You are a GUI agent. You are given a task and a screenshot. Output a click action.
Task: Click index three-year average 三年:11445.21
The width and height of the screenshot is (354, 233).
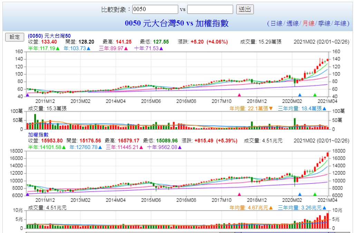click(x=124, y=147)
